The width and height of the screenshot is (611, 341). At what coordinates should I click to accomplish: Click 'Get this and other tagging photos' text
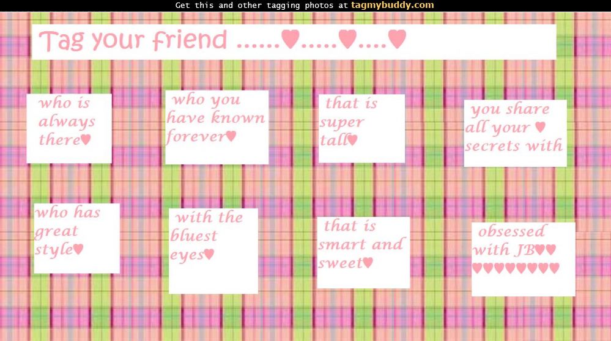pos(257,5)
